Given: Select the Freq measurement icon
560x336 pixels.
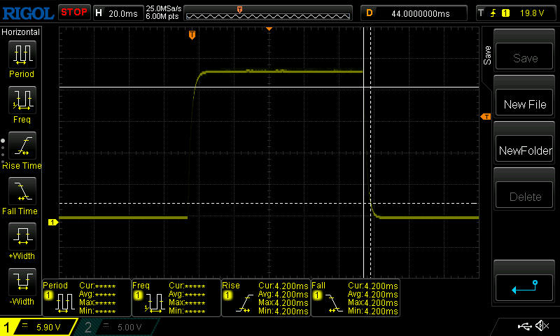Looking at the screenshot, I should pos(21,104).
